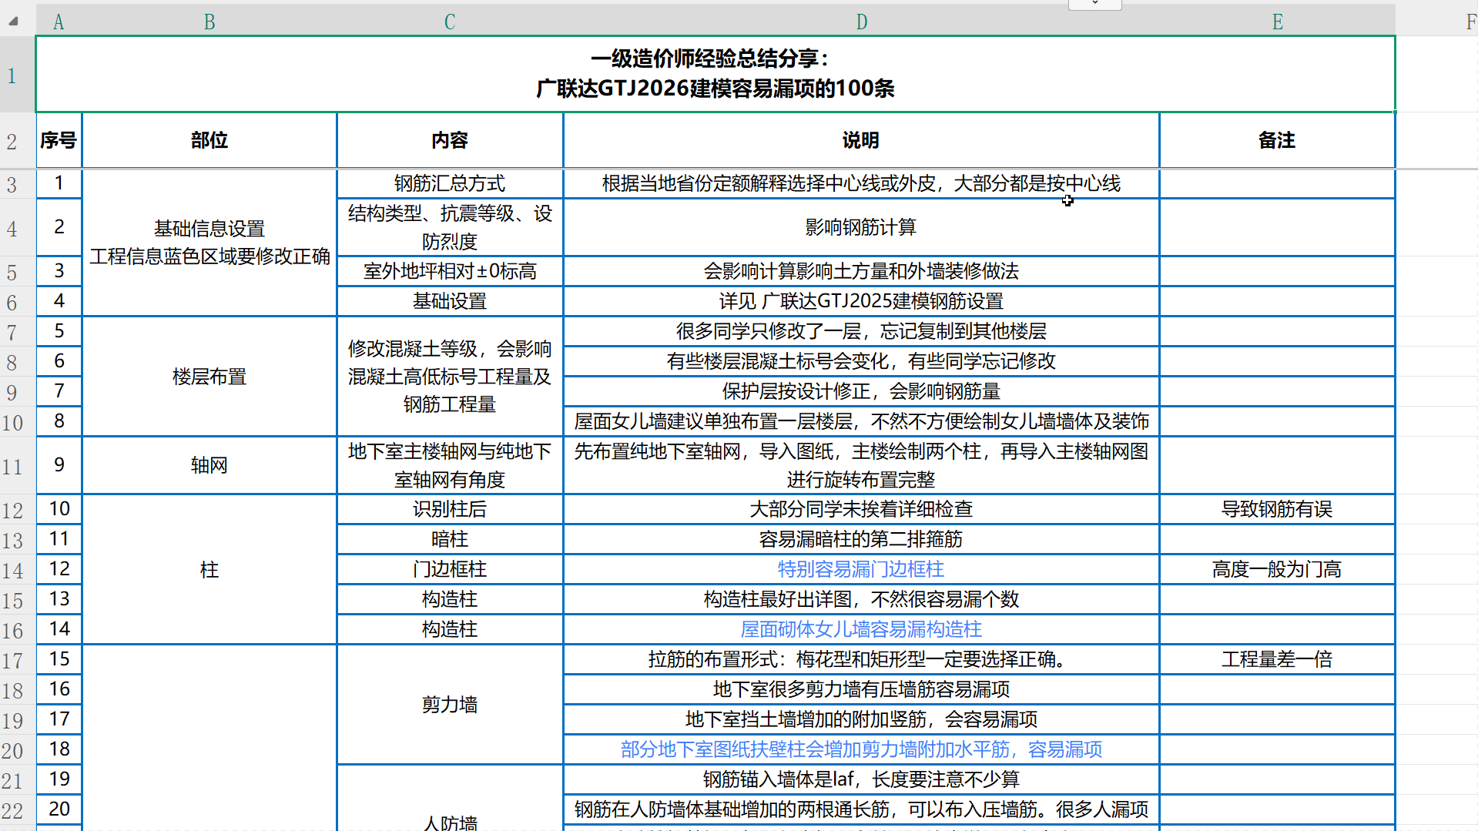Select the cell 大部分同学未挨着详细检查
Viewport: 1478px width, 831px height.
[x=861, y=509]
